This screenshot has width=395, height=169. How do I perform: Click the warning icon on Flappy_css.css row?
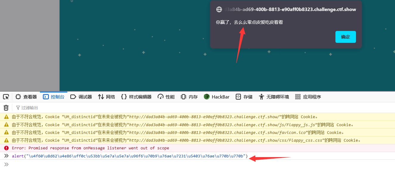(x=6, y=140)
